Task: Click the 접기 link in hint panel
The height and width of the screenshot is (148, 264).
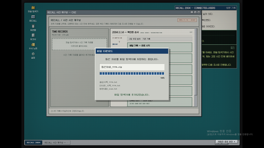Action: tap(232, 47)
